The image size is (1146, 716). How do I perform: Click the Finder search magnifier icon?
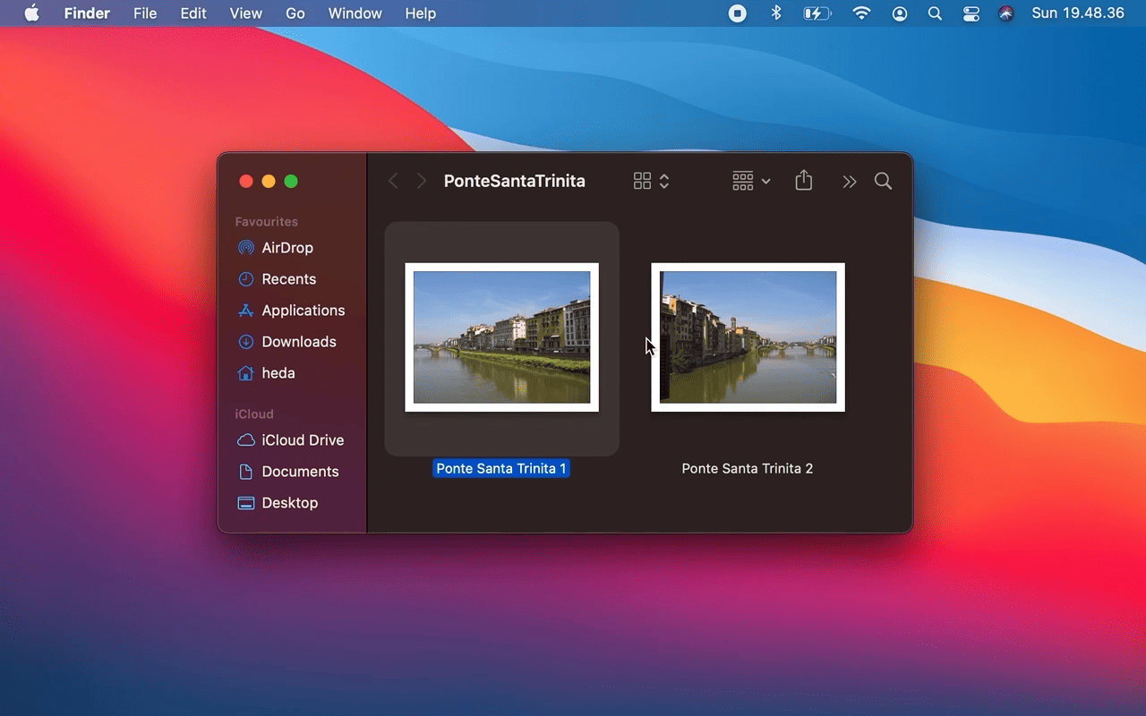point(883,181)
